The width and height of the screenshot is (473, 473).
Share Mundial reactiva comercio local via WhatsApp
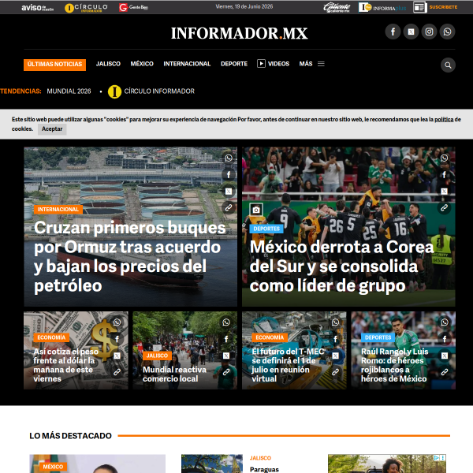click(x=226, y=322)
